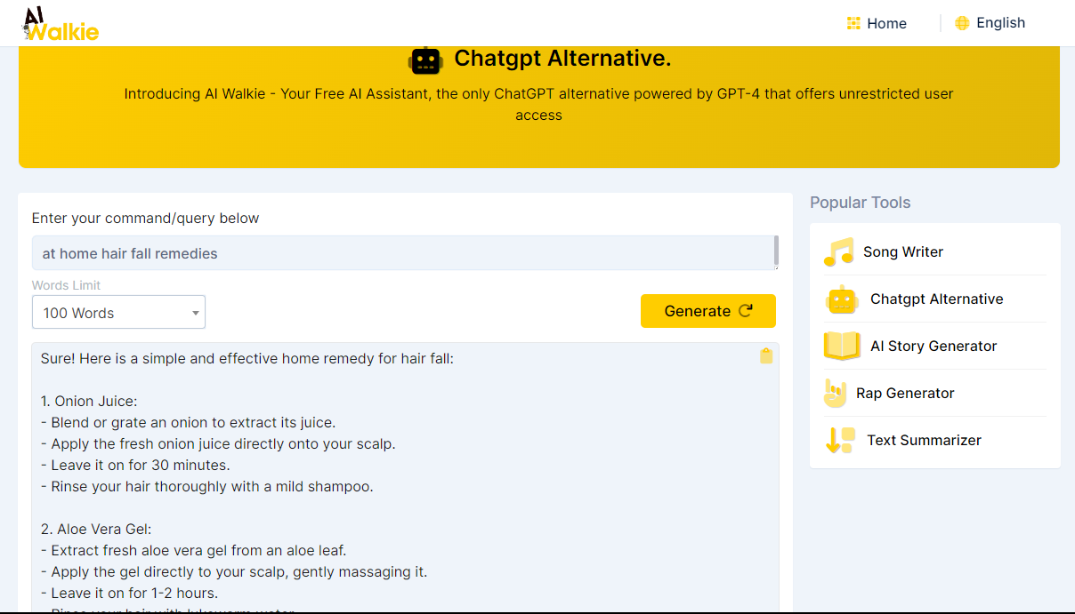Click inside the command query text field
1075x614 pixels.
[x=405, y=253]
